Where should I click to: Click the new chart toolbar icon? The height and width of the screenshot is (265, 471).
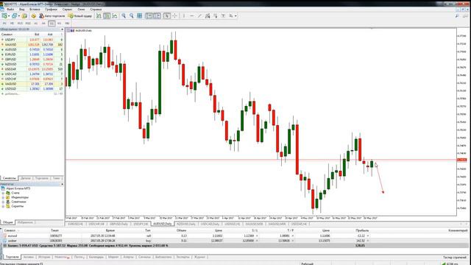[x=4, y=16]
